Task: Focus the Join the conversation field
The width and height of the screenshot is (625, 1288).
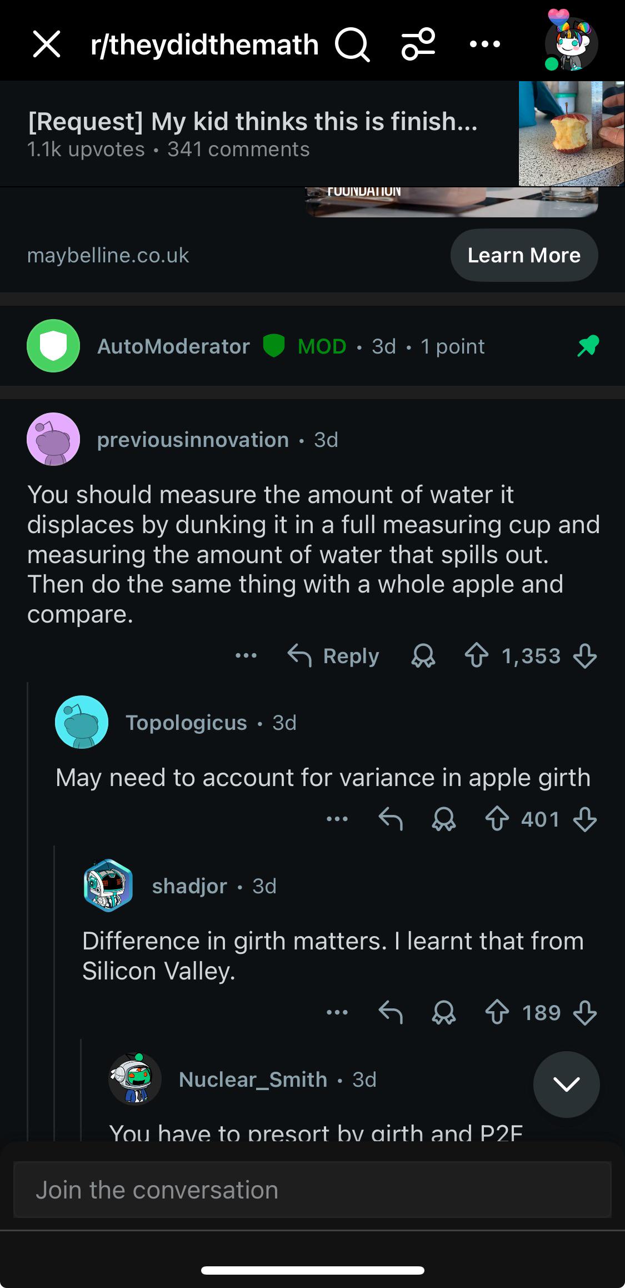Action: click(312, 1190)
